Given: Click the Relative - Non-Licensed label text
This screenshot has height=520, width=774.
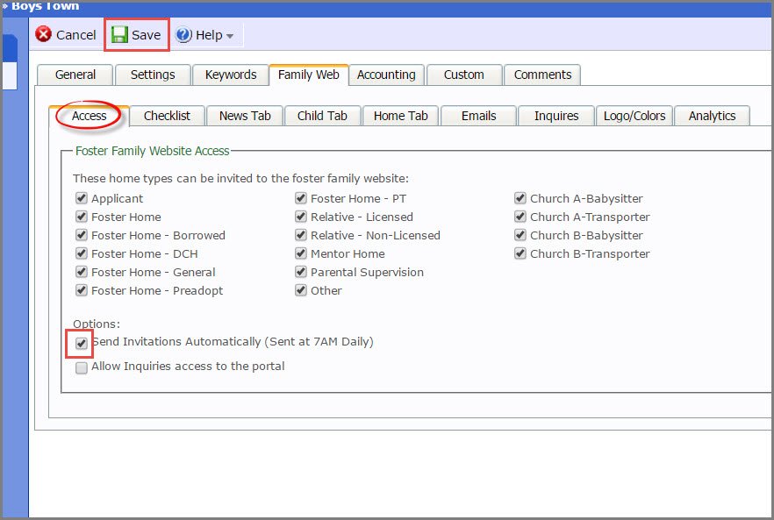Looking at the screenshot, I should point(376,235).
